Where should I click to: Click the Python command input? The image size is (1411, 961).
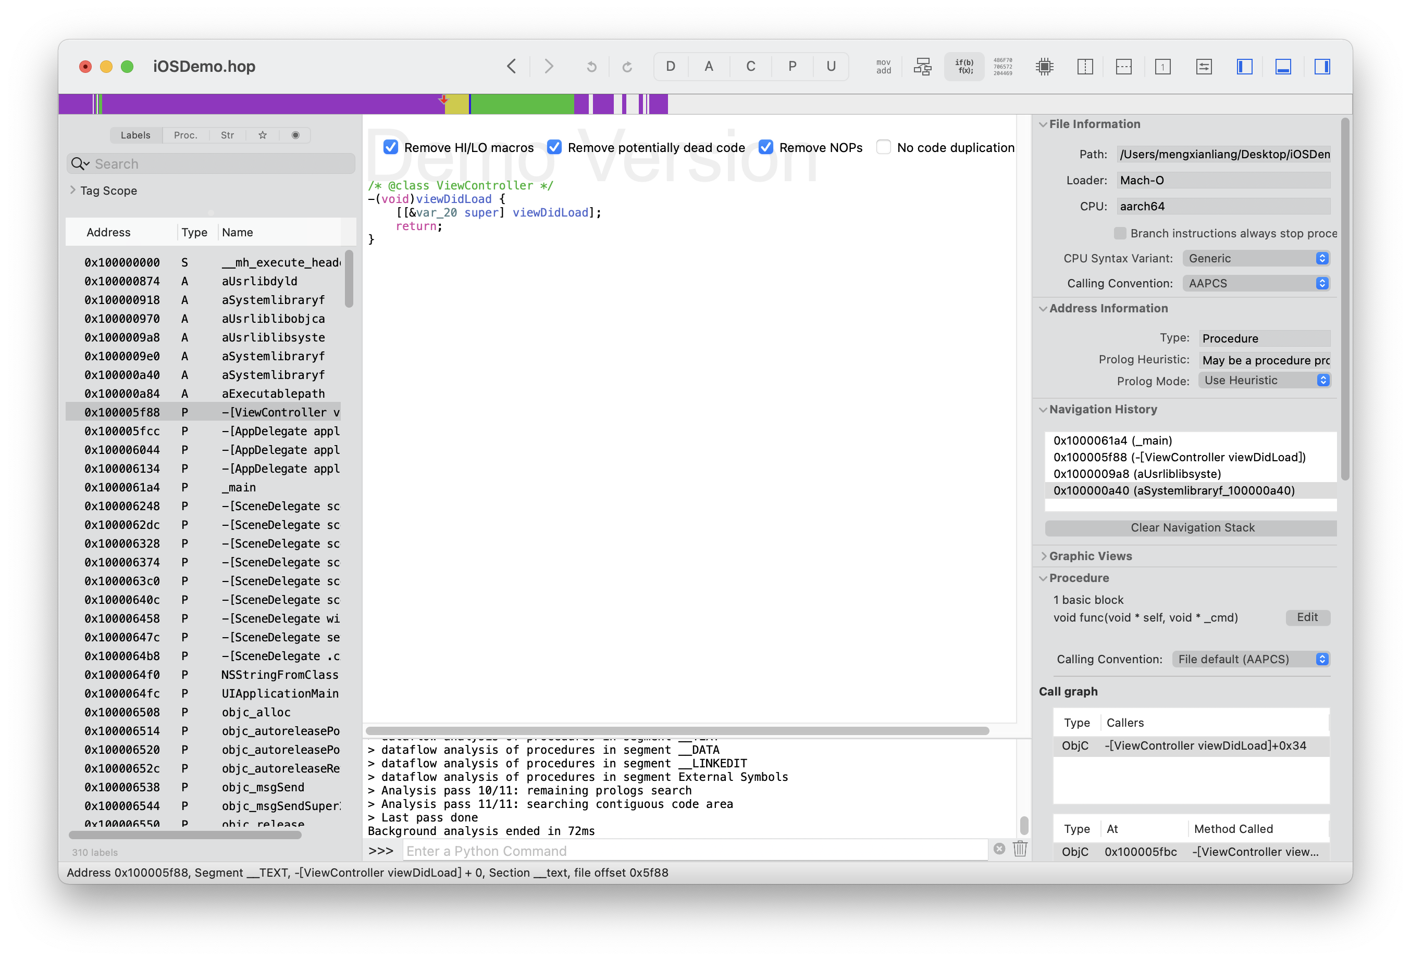click(695, 851)
